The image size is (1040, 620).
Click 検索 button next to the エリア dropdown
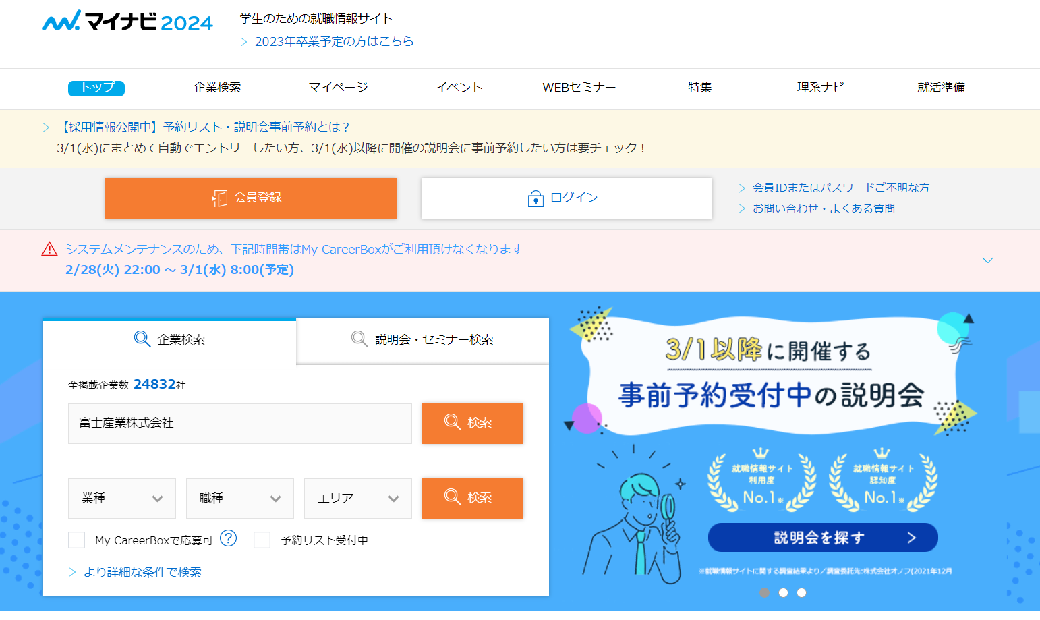click(x=473, y=499)
